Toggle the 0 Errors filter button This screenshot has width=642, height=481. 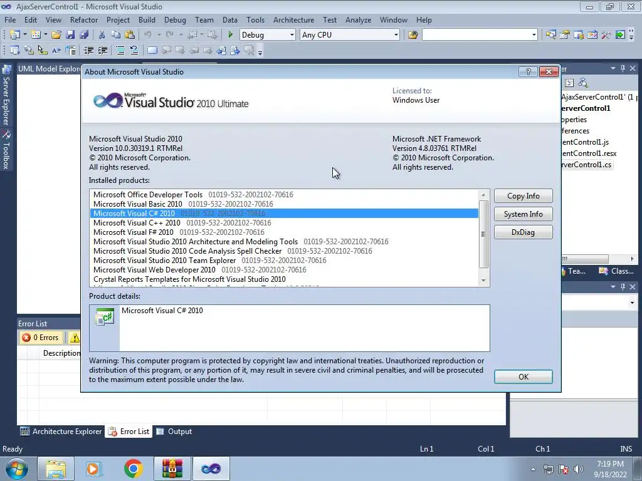[x=41, y=338]
